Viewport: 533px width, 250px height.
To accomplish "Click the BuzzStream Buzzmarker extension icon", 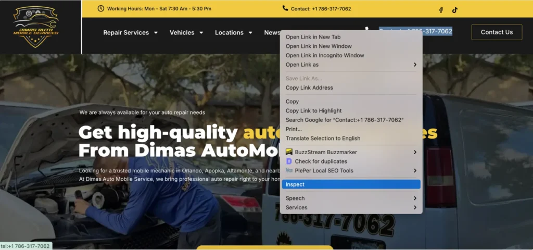I will point(289,152).
